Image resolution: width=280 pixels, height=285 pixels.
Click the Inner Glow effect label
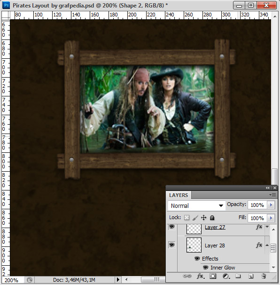(223, 268)
